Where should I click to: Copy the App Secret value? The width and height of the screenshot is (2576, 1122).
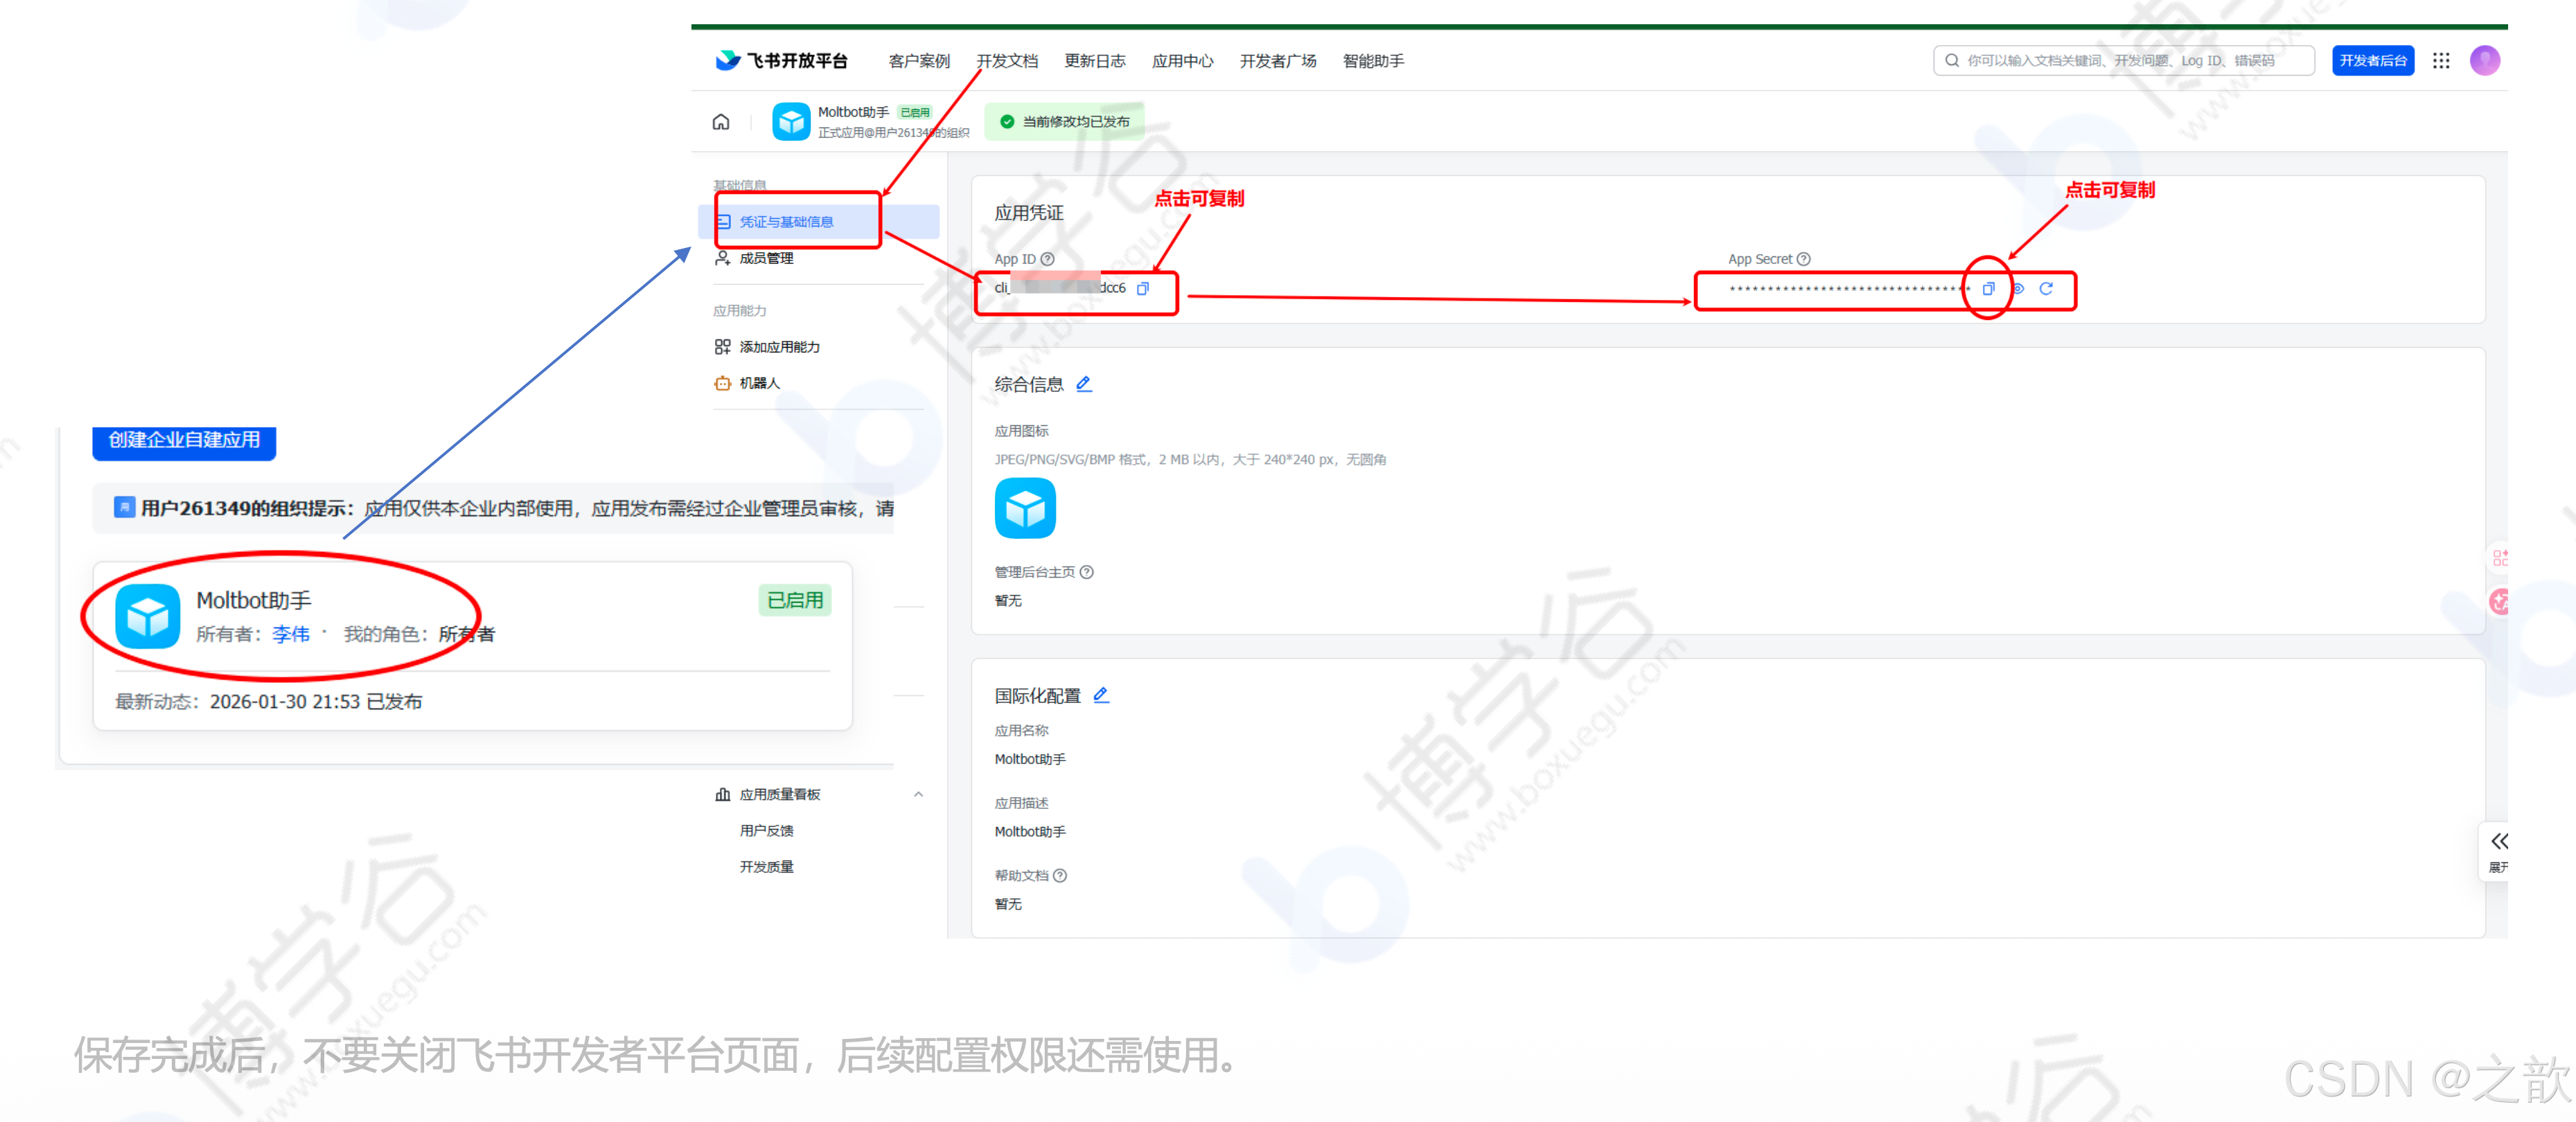click(1988, 289)
